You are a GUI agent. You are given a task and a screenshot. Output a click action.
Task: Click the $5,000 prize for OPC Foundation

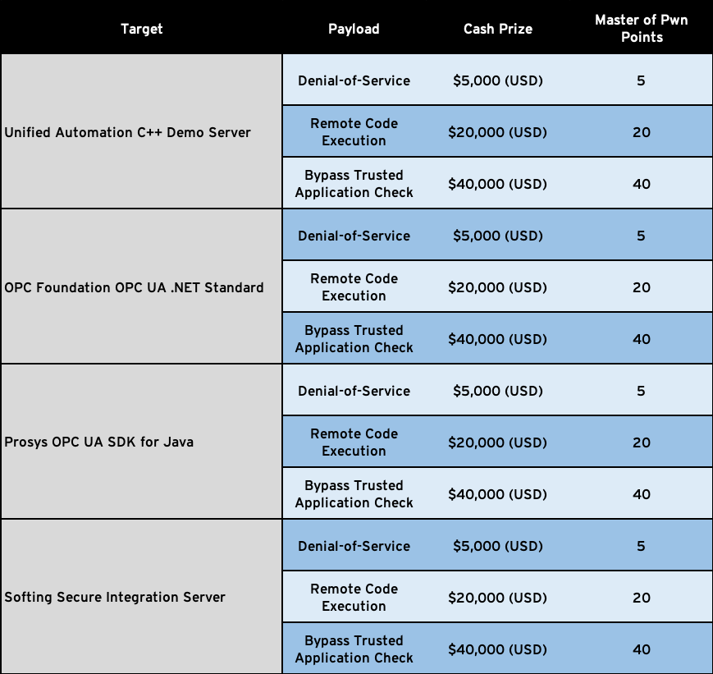coord(497,236)
